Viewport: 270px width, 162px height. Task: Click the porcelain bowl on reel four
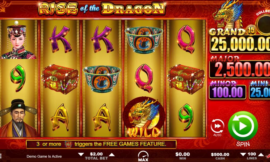tap(144, 40)
